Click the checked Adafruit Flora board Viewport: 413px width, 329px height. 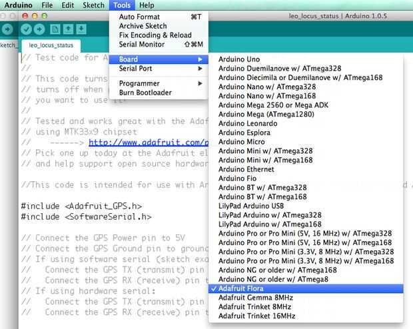click(306, 288)
